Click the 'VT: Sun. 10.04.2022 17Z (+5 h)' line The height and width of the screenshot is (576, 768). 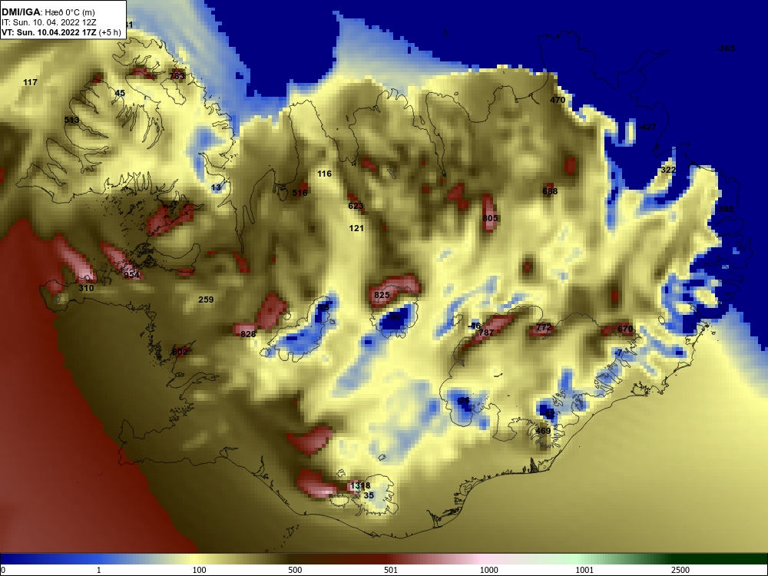coord(61,33)
